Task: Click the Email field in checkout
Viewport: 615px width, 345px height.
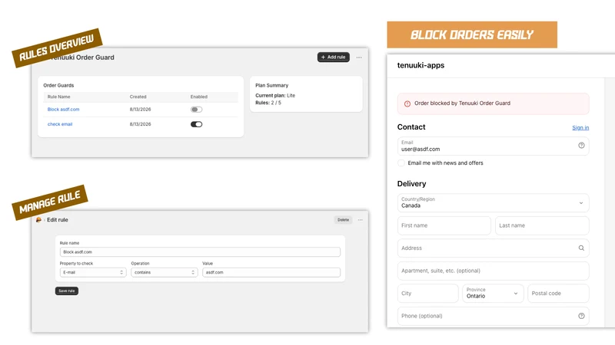Action: (493, 146)
